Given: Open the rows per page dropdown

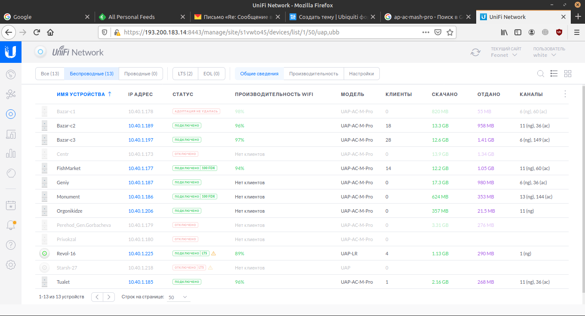Looking at the screenshot, I should tap(178, 297).
